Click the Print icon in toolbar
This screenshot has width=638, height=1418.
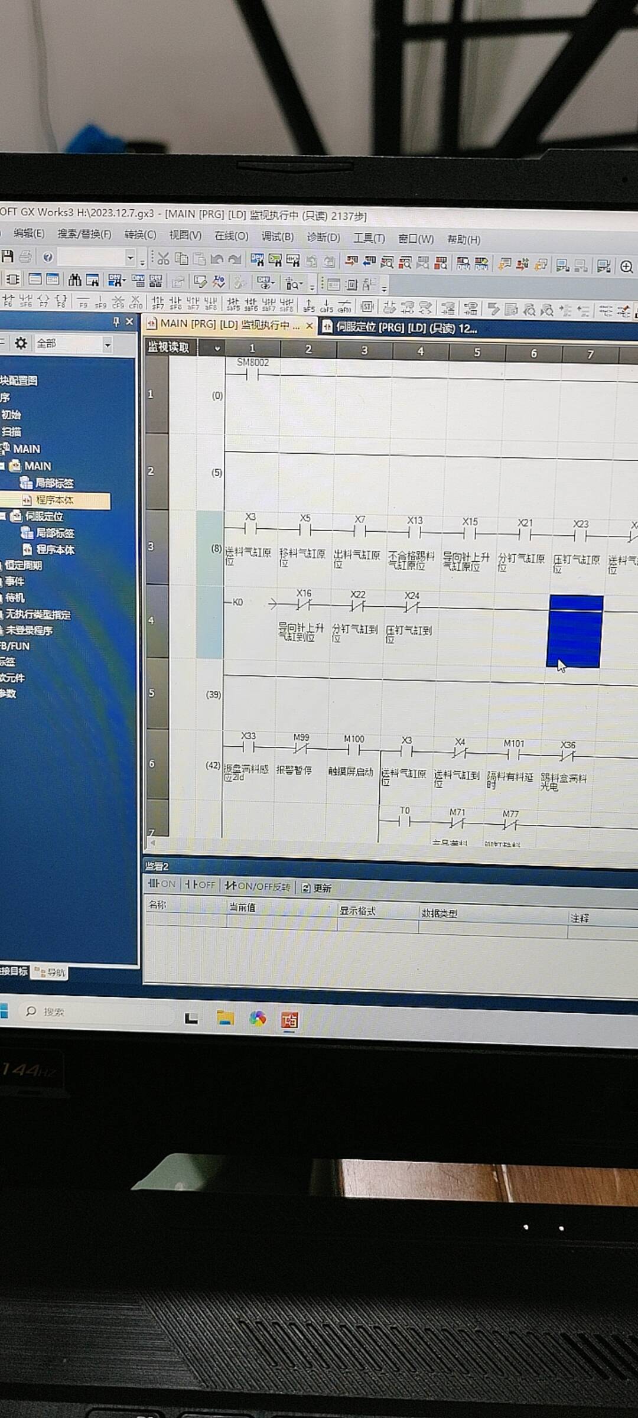(x=25, y=256)
